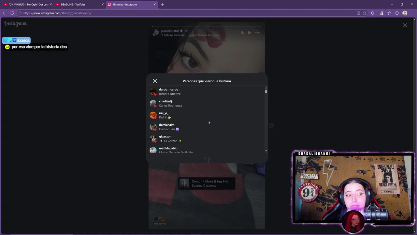The height and width of the screenshot is (235, 417).
Task: Open Sabrina Carpenter music attribution link
Action: 192,35
